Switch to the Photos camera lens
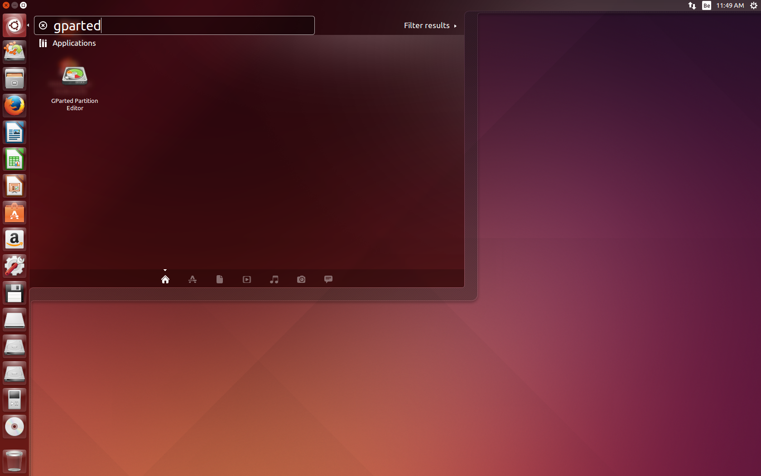 pos(301,279)
